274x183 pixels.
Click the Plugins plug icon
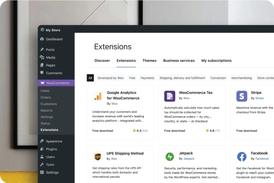(x=42, y=149)
